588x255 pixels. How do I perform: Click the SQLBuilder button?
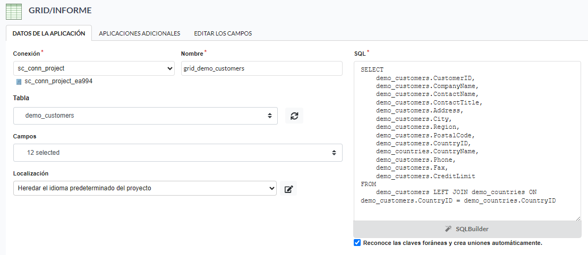467,229
